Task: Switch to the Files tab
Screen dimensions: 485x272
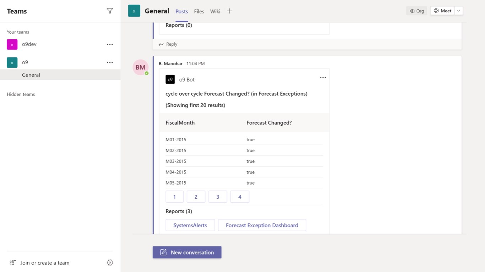Action: tap(199, 11)
